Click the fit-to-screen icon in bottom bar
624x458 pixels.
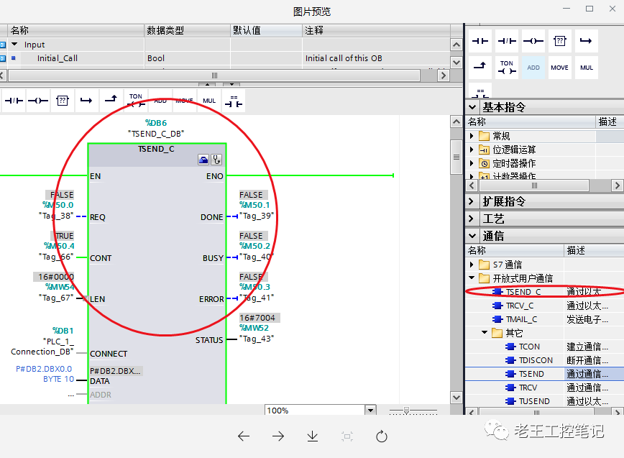click(x=347, y=436)
